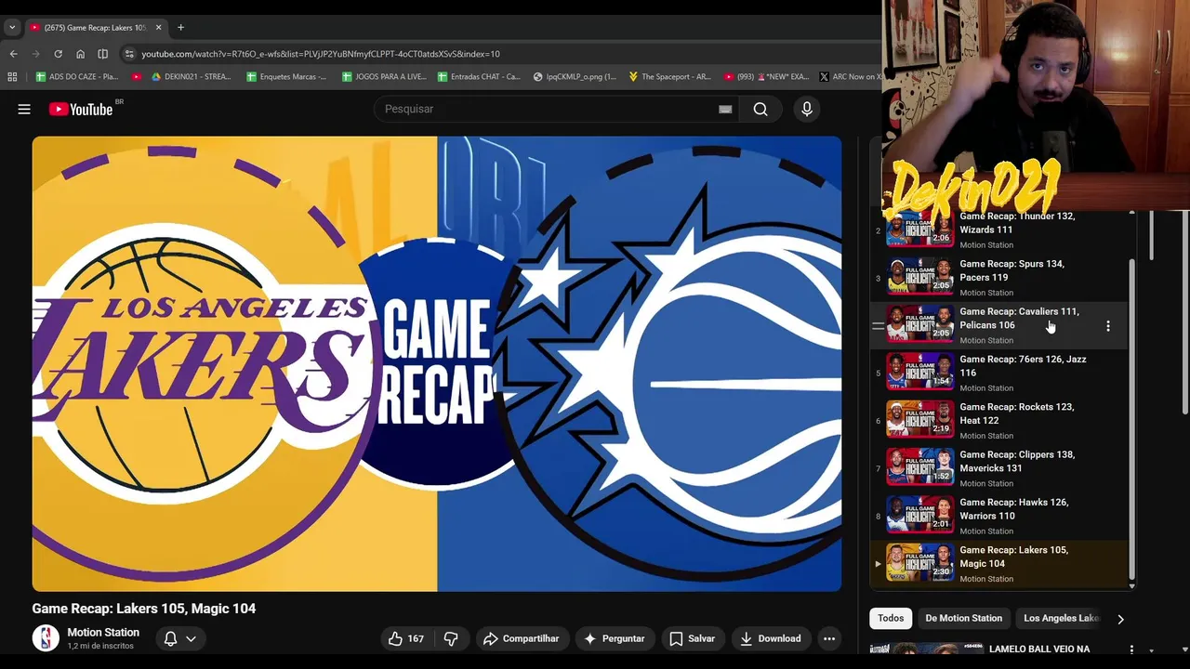Select the Todos filter chip
This screenshot has width=1190, height=669.
[891, 618]
